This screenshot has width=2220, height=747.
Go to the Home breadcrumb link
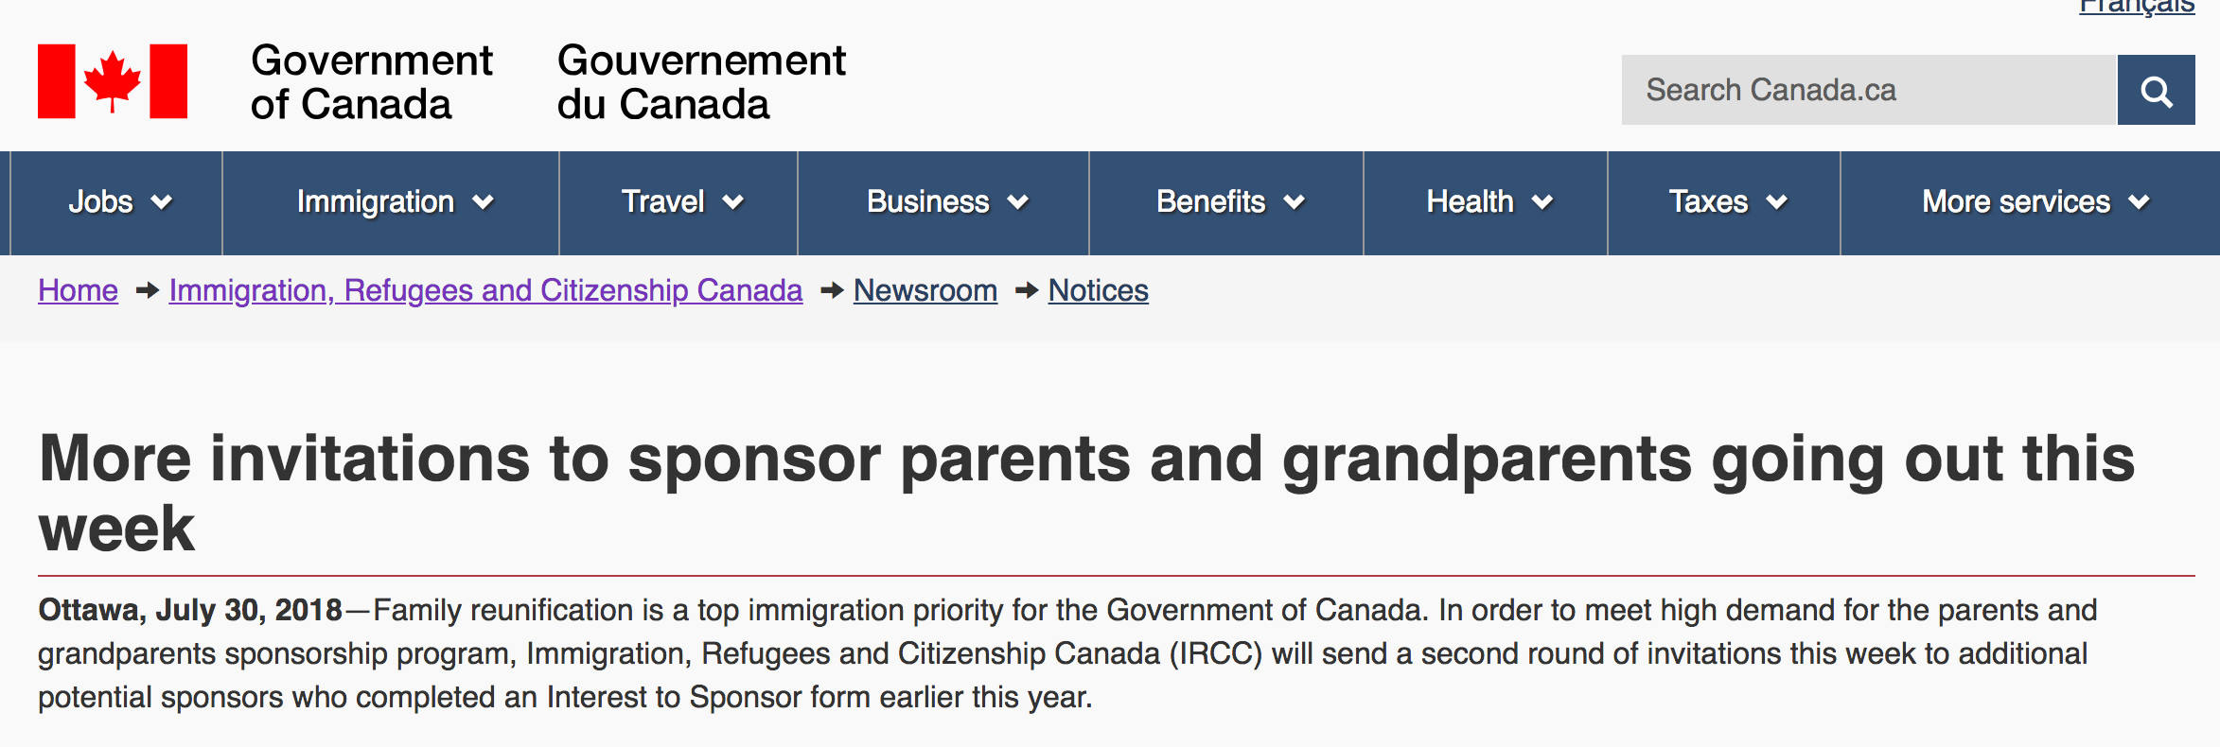click(x=79, y=290)
